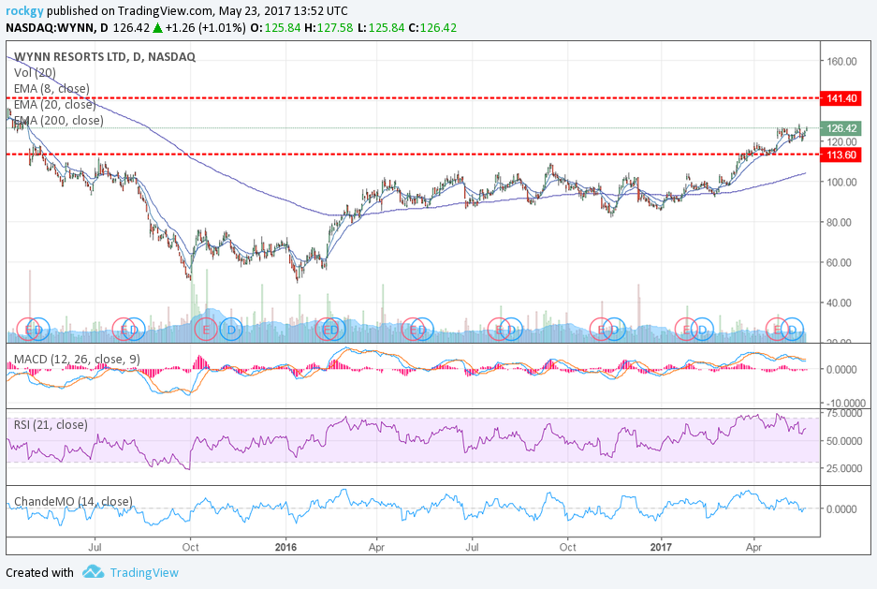The width and height of the screenshot is (877, 589).
Task: Click the WYNN RESORTS LTD, D, NASDAQ title
Action: click(105, 56)
